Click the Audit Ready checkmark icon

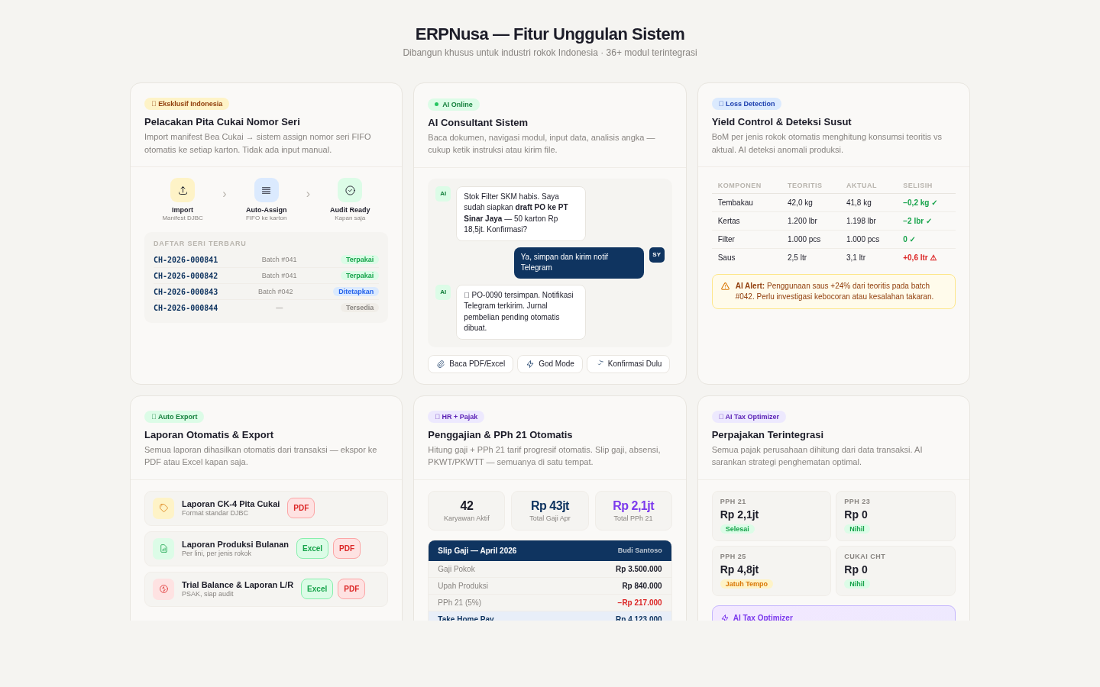coord(350,190)
